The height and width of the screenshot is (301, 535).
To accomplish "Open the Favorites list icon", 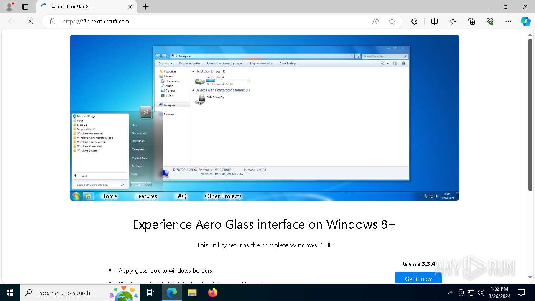I will click(453, 21).
